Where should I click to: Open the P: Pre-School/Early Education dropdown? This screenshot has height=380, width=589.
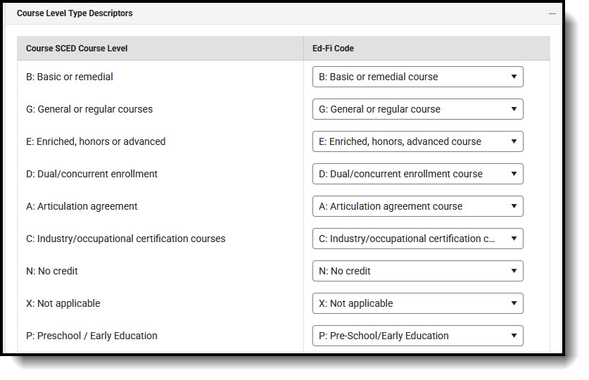click(x=417, y=336)
